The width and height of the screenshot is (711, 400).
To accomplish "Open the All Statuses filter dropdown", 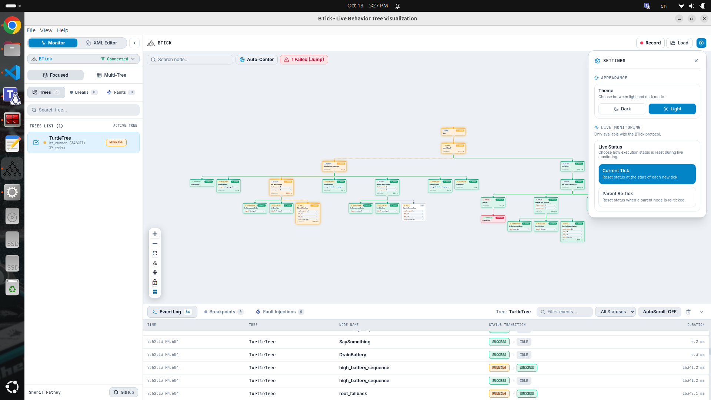I will tap(615, 312).
